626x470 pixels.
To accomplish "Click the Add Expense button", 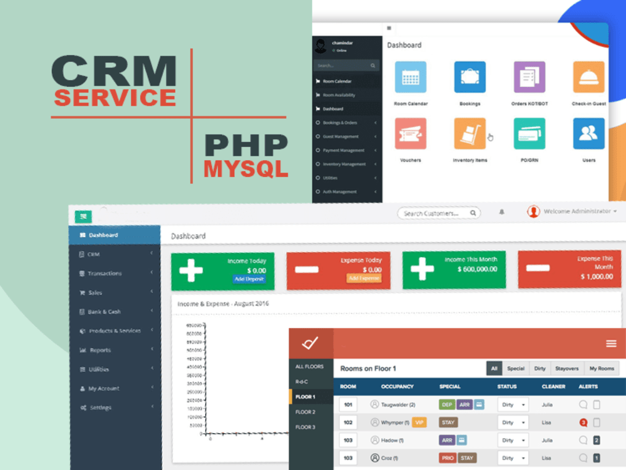I will click(x=364, y=278).
